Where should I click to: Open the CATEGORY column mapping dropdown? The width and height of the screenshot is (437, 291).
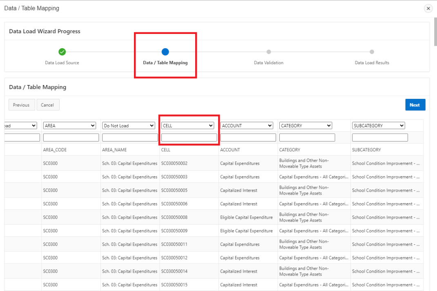pyautogui.click(x=305, y=126)
